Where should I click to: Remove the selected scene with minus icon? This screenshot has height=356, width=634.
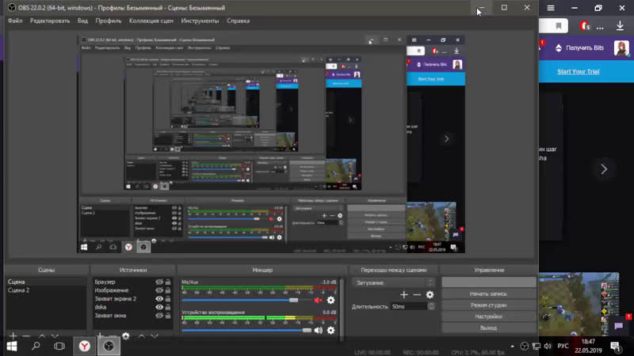[26, 335]
